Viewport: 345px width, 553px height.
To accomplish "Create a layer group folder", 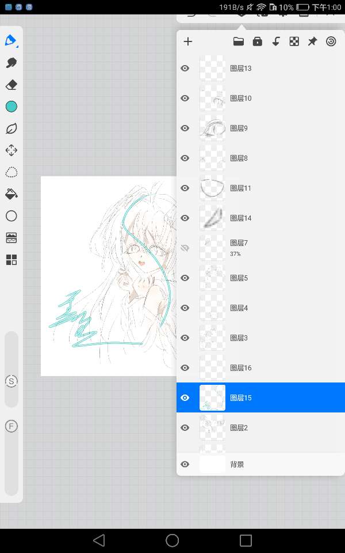I will [238, 41].
